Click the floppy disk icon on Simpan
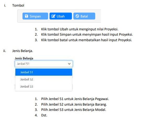The width and height of the screenshot is (159, 118). (x=26, y=16)
